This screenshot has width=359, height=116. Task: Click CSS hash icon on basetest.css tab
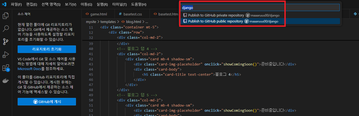[120, 14]
